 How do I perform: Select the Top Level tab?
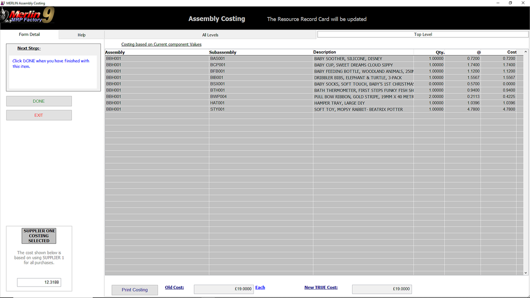coord(422,35)
